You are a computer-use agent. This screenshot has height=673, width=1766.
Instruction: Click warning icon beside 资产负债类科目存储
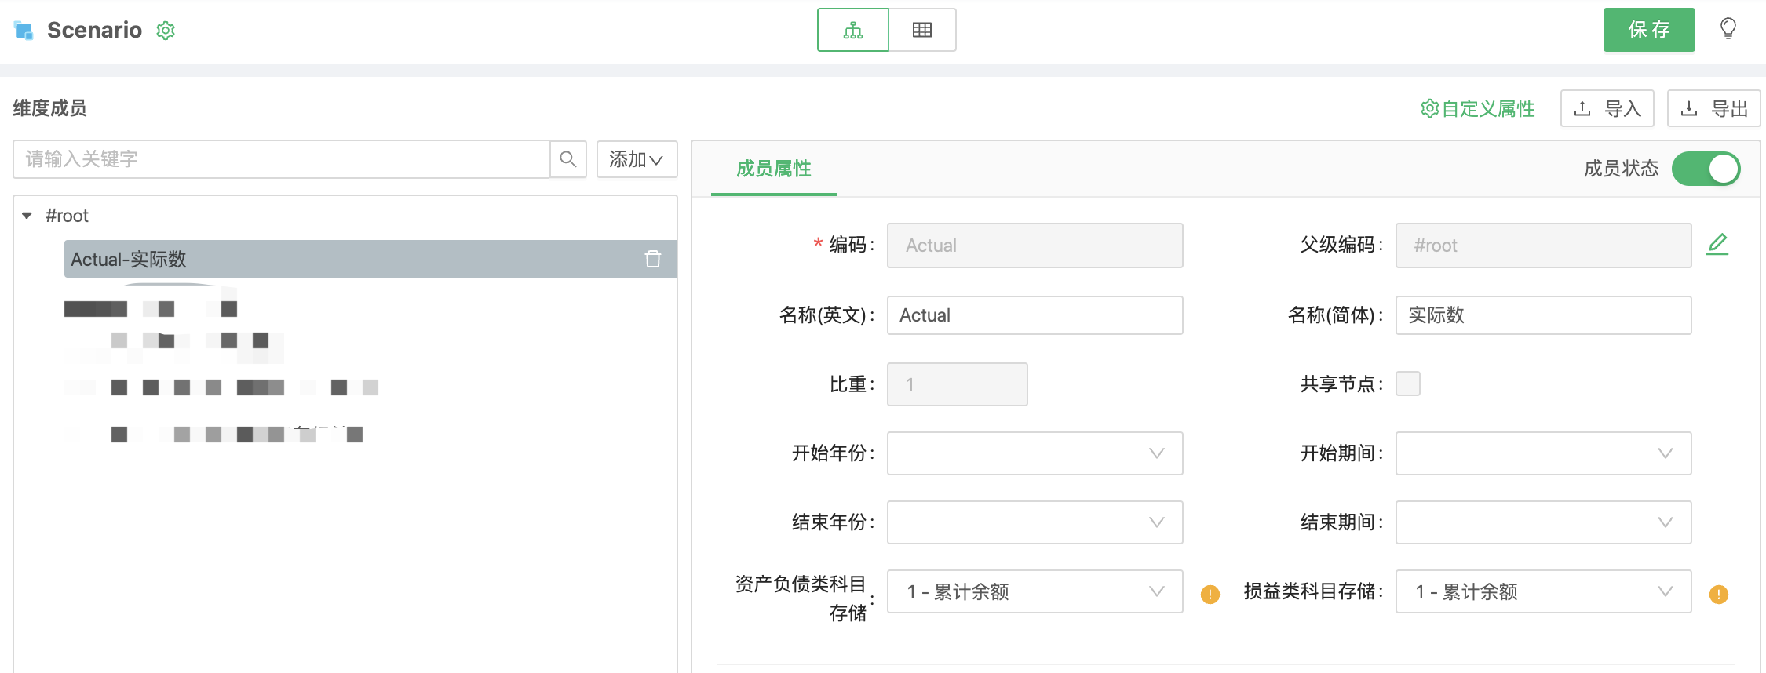[x=1210, y=594]
